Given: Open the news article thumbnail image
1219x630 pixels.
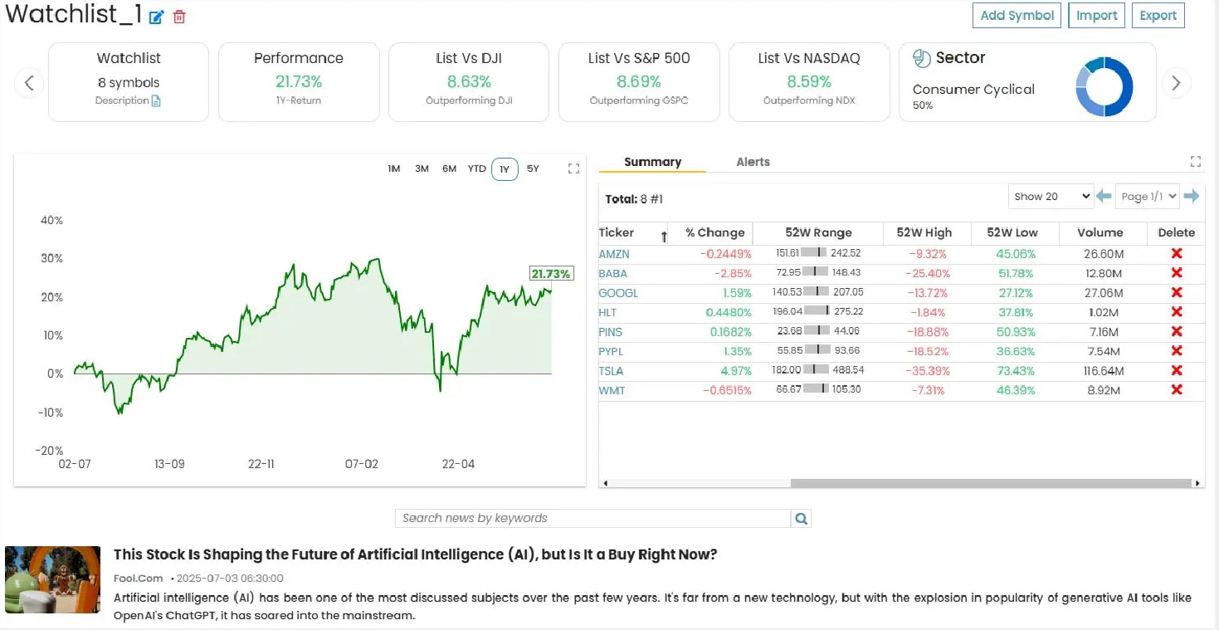Looking at the screenshot, I should pos(52,579).
